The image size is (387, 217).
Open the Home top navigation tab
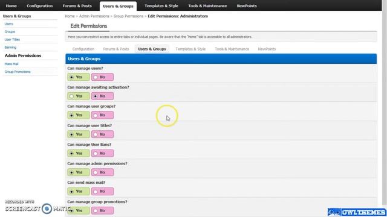[11, 5]
